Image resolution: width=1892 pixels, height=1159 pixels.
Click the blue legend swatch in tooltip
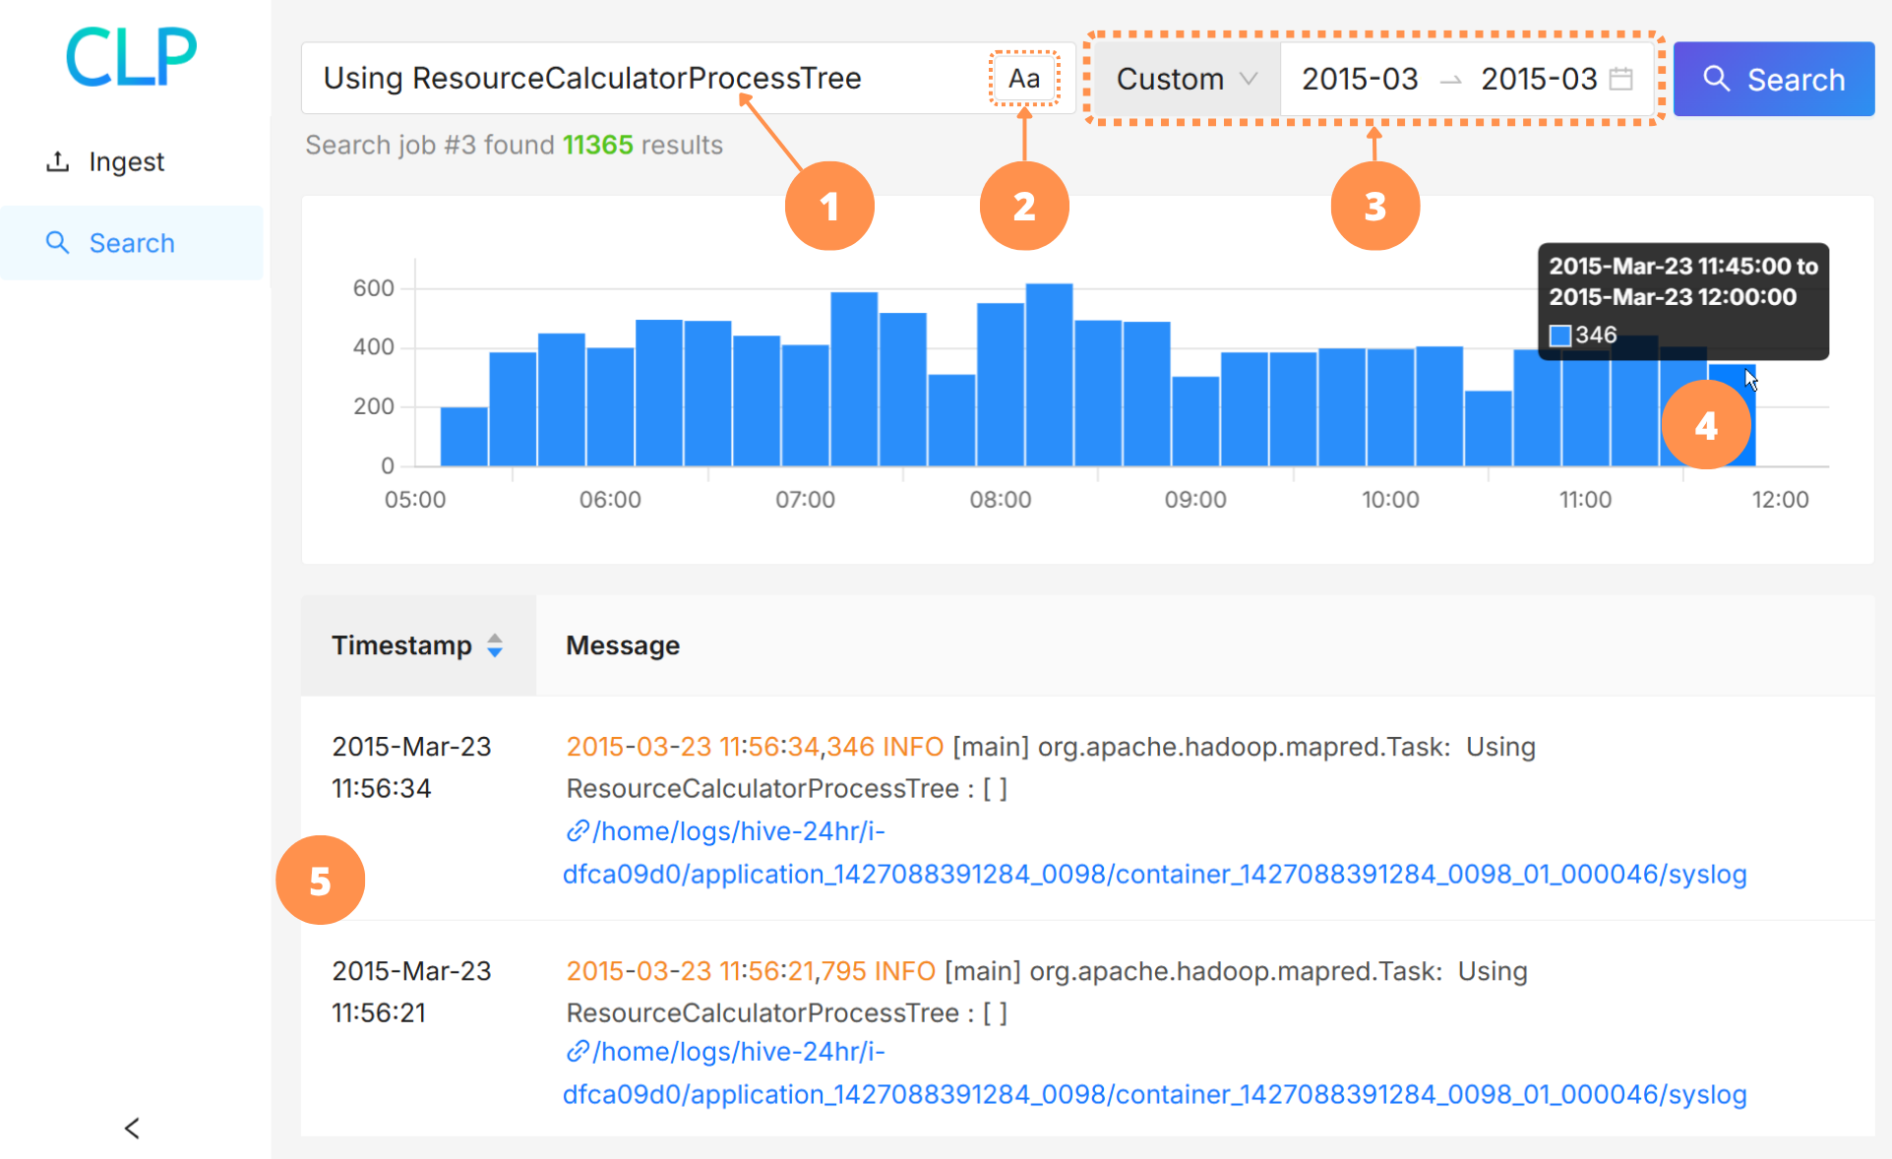pos(1559,335)
